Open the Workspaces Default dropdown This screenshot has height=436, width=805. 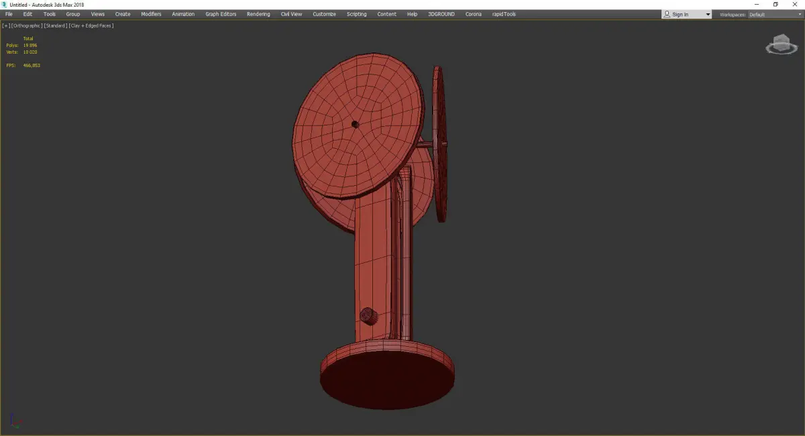pos(774,14)
